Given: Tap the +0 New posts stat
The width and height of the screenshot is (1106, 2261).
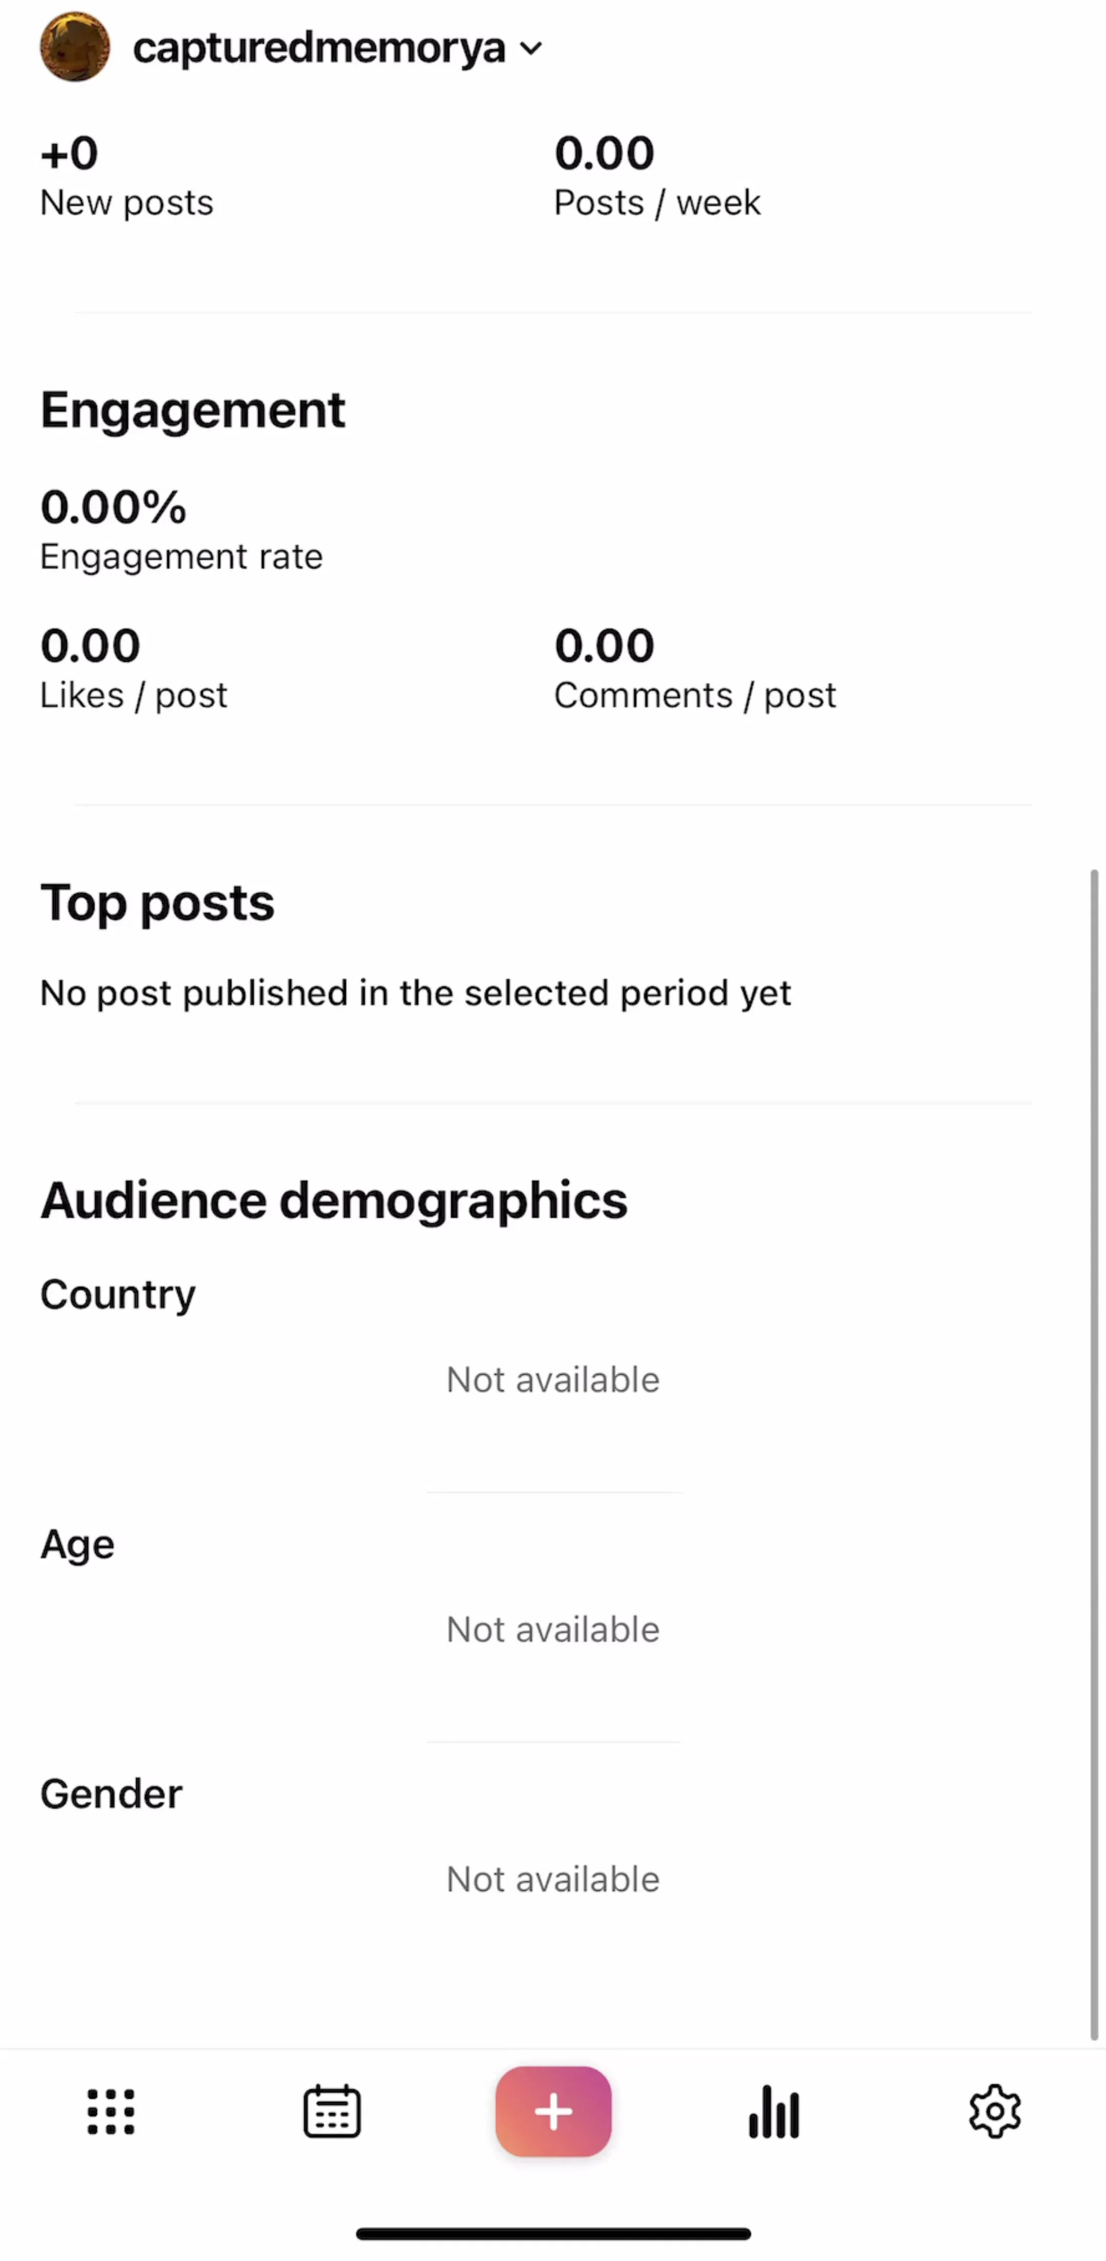Looking at the screenshot, I should [127, 176].
